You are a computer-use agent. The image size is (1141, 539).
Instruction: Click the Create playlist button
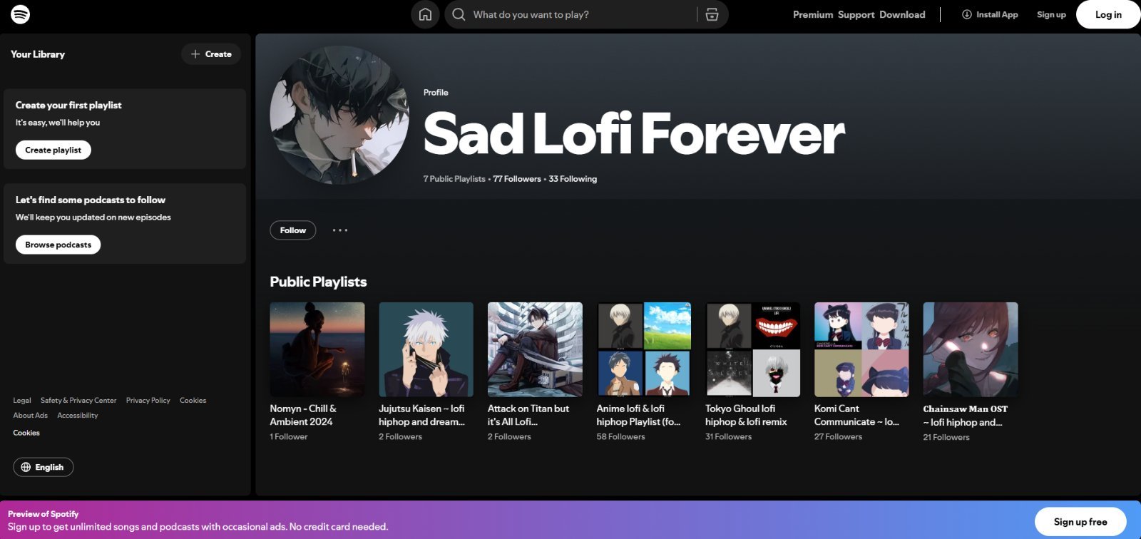[x=53, y=150]
